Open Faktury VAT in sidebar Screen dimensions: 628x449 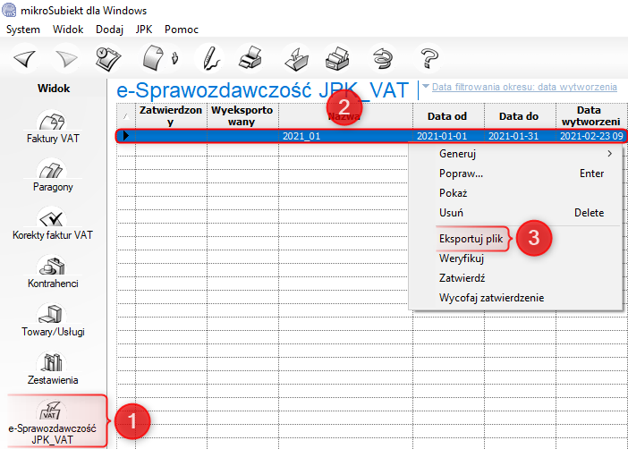[x=53, y=128]
